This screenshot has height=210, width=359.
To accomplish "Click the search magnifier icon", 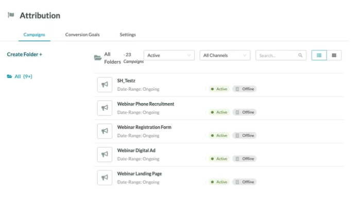I will [301, 56].
